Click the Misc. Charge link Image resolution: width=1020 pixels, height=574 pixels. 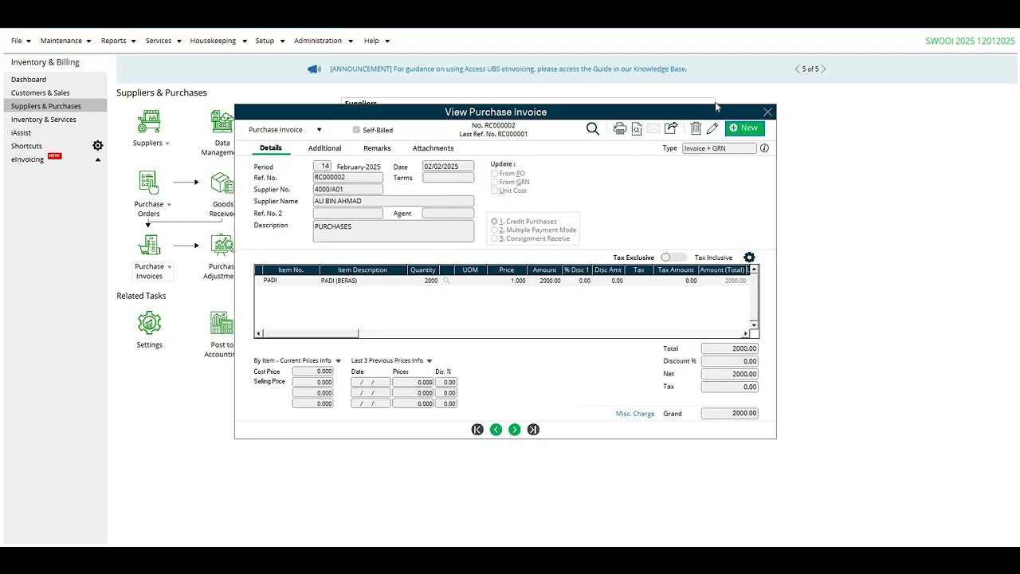pyautogui.click(x=635, y=414)
